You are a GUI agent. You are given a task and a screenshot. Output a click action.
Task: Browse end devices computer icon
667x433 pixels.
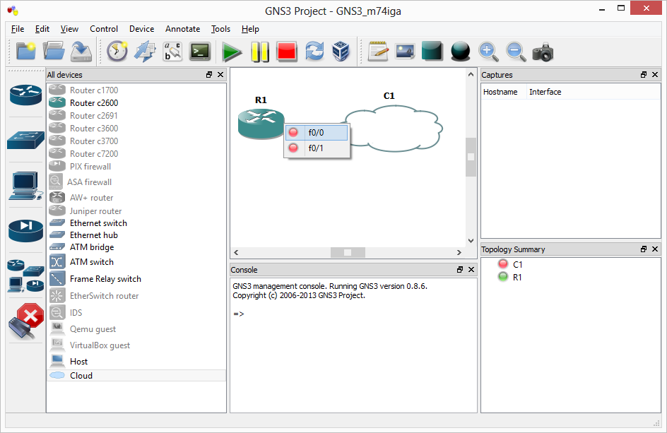[26, 186]
